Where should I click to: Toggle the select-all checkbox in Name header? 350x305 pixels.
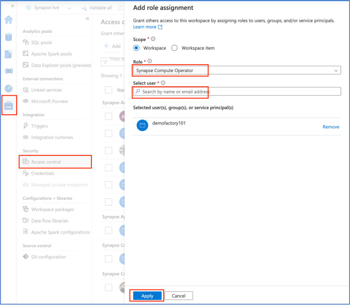tap(108, 90)
